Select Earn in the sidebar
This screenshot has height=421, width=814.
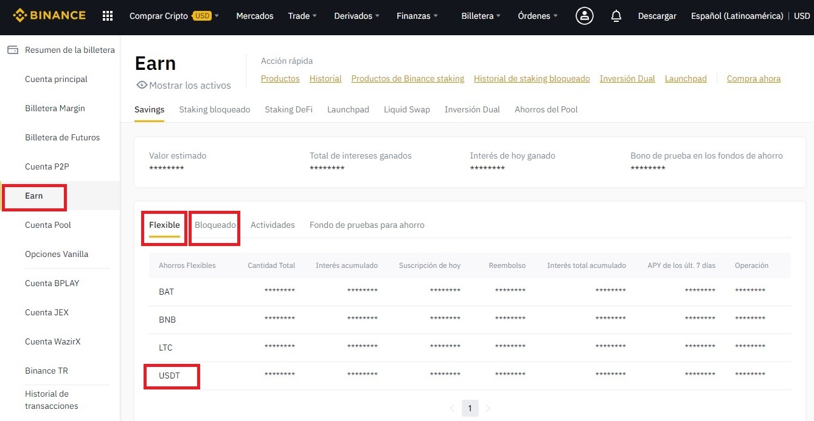[x=34, y=196]
